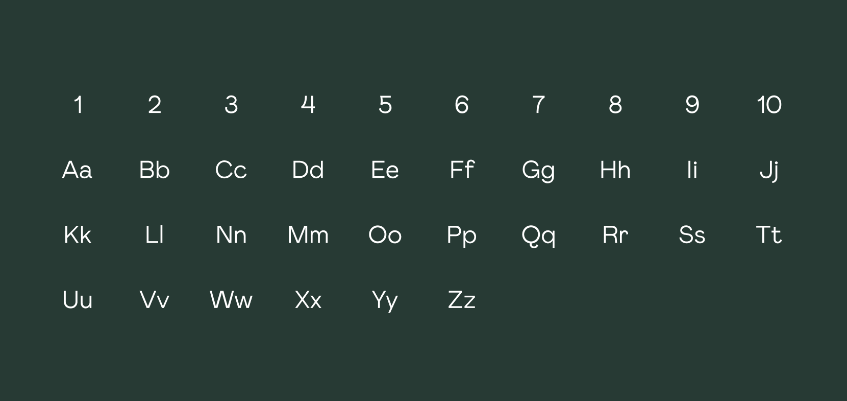Choose the Ww glyph pair

click(x=231, y=300)
